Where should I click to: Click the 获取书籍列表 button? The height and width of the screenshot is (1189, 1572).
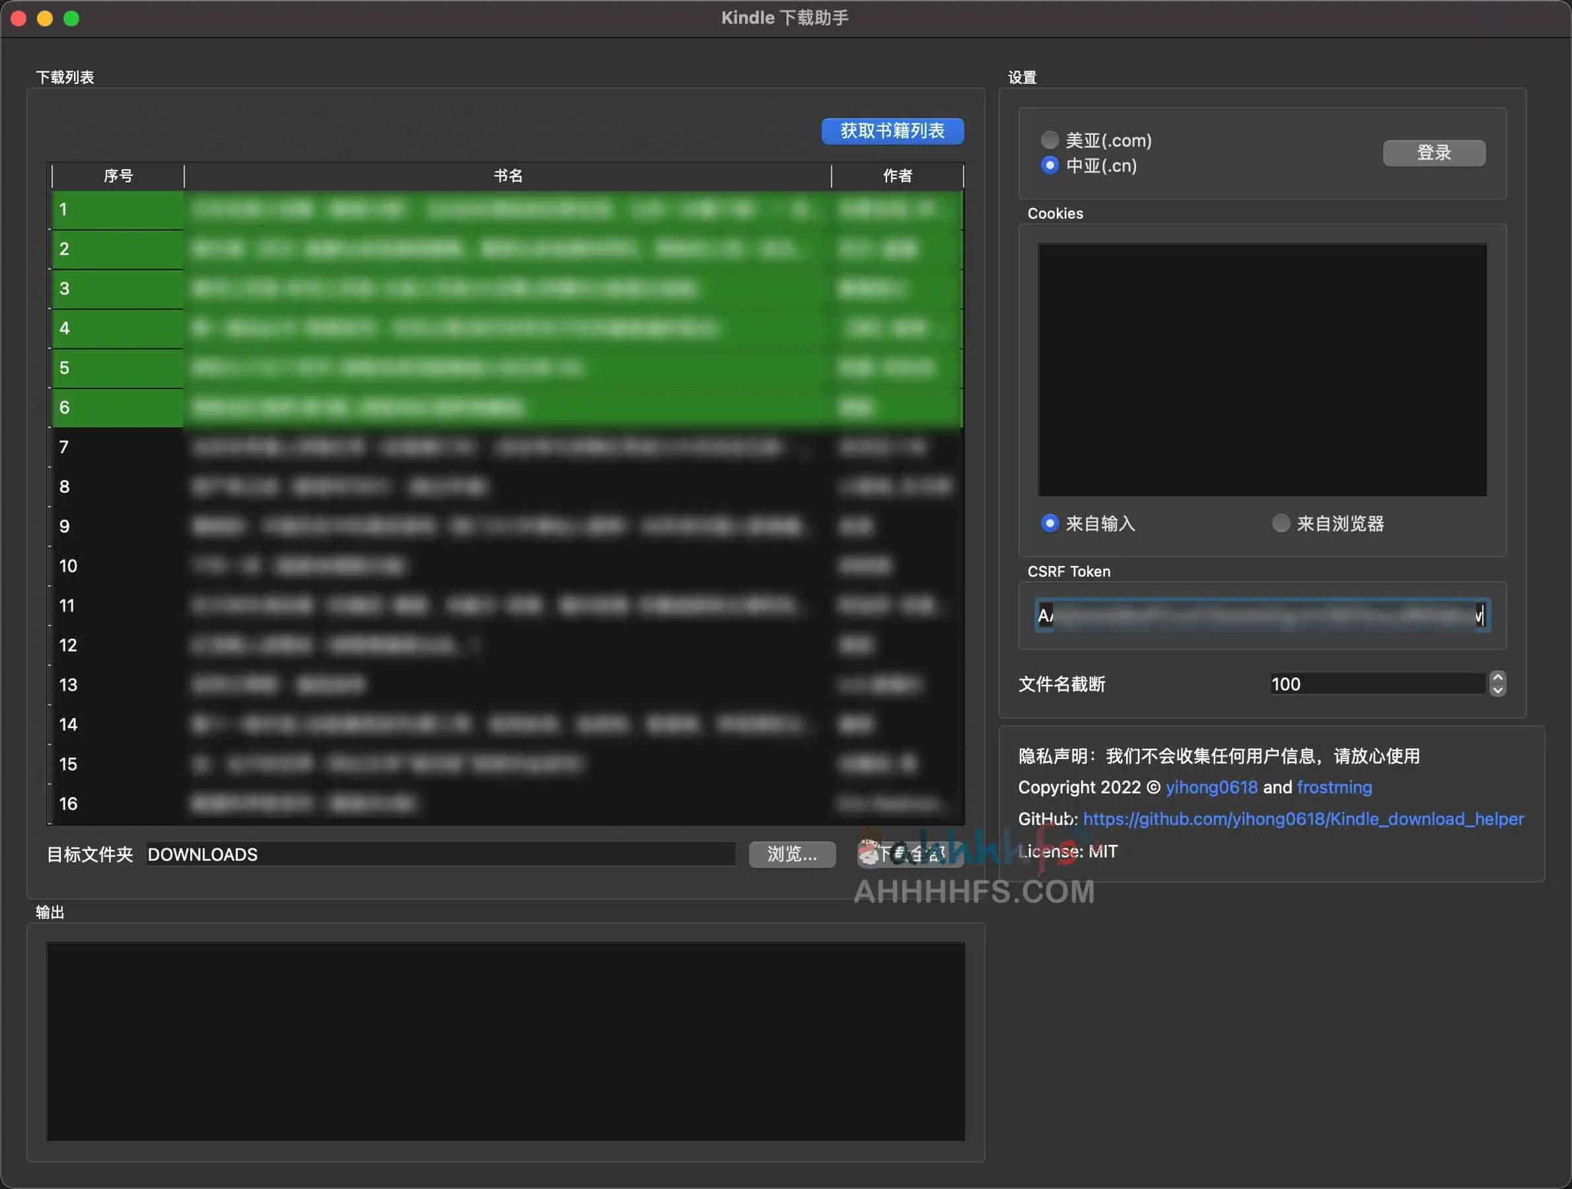click(892, 131)
